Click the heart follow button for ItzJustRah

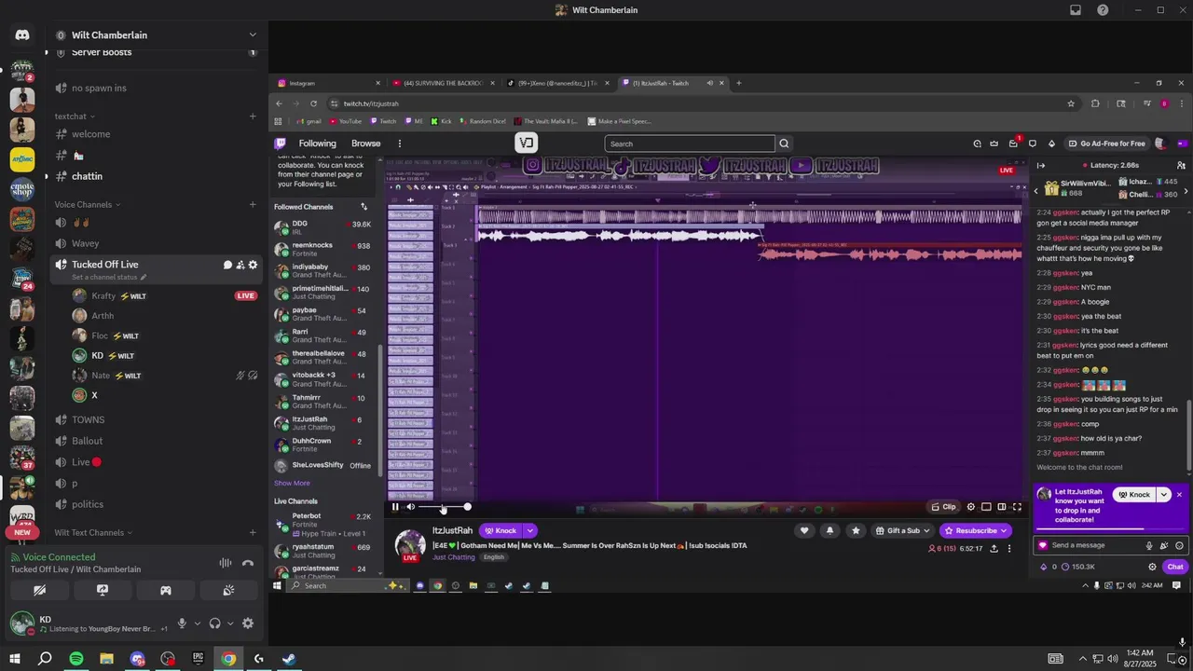[x=804, y=530]
